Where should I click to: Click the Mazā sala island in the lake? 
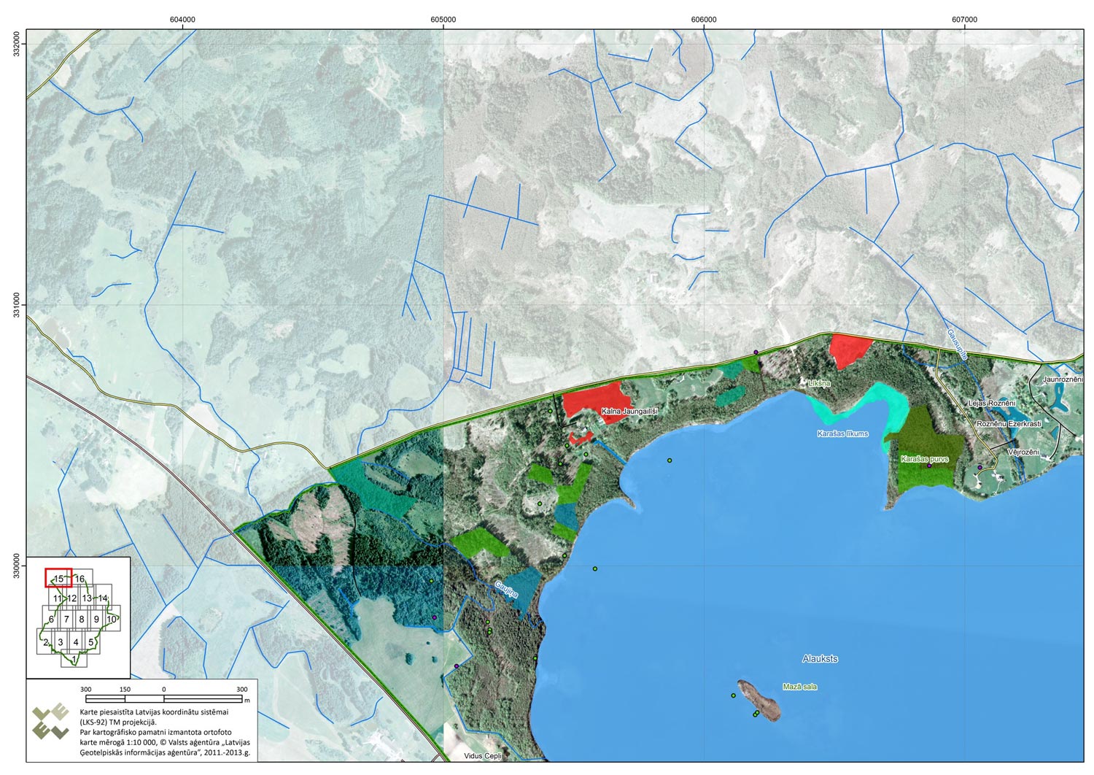pos(759,701)
